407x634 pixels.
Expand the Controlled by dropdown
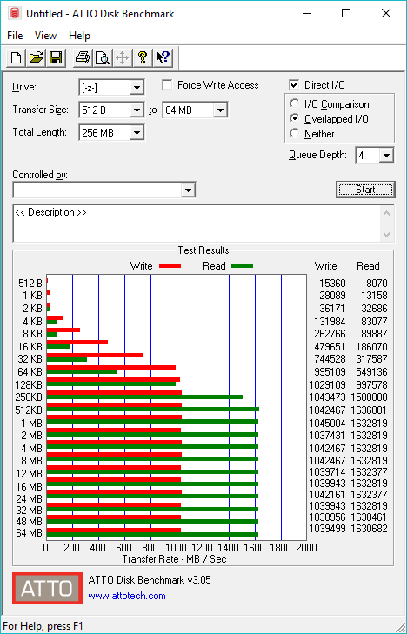[x=188, y=190]
